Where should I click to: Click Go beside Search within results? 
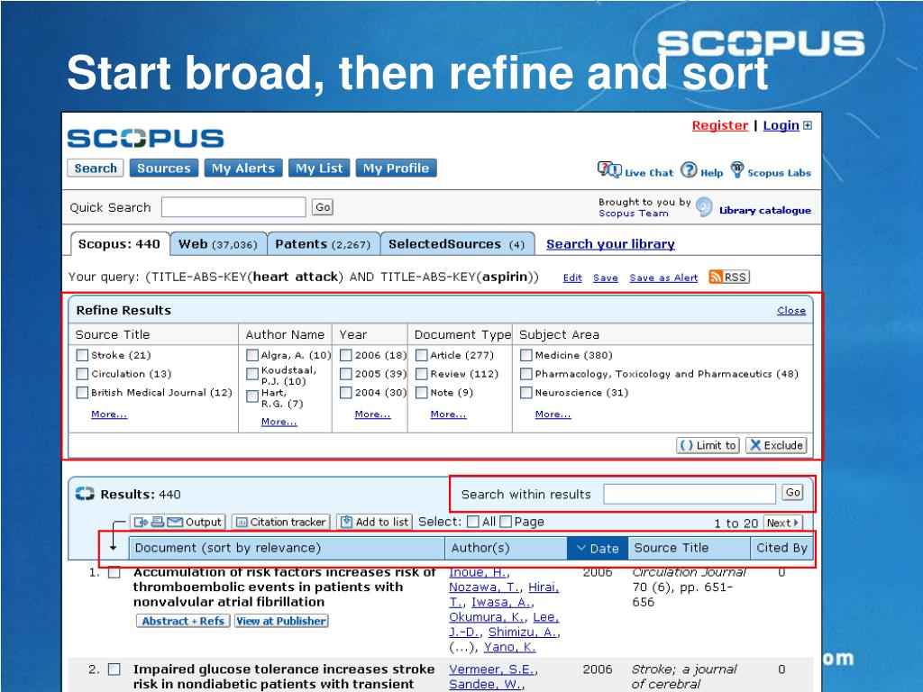(x=793, y=493)
